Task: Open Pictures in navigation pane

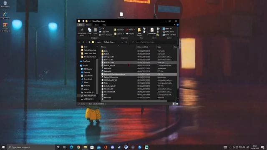Action: [x=86, y=85]
